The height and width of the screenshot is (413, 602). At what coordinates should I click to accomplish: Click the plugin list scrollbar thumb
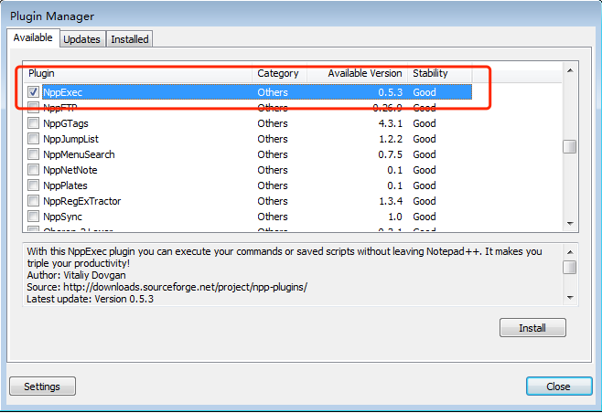coord(570,146)
